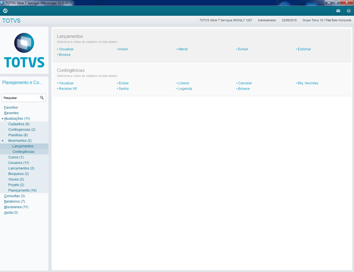Screen dimensions: 354x272
Task: Expand Usuarios (11) submenu
Action: pos(19,163)
